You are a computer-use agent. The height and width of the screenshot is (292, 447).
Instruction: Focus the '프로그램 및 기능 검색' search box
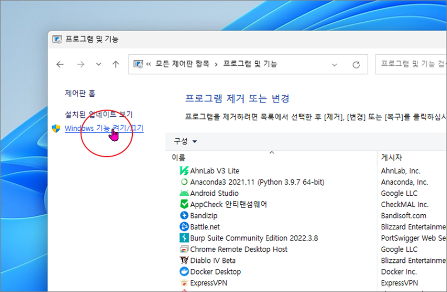411,64
